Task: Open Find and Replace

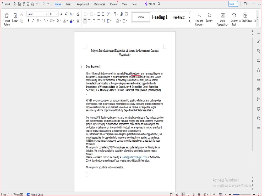Action: click(199, 19)
